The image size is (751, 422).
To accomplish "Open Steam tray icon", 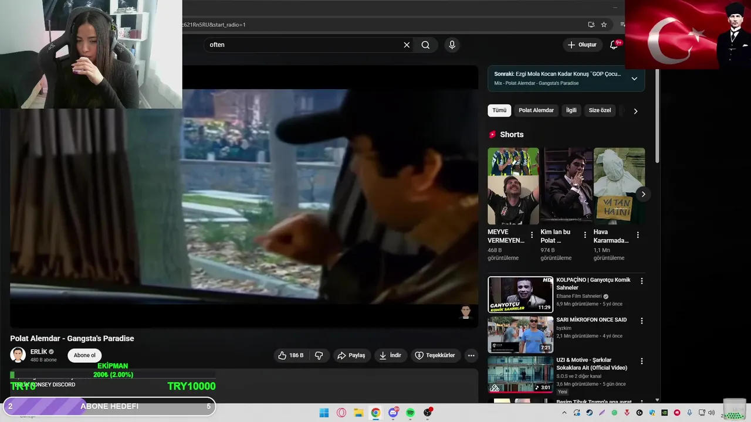I will coord(590,413).
